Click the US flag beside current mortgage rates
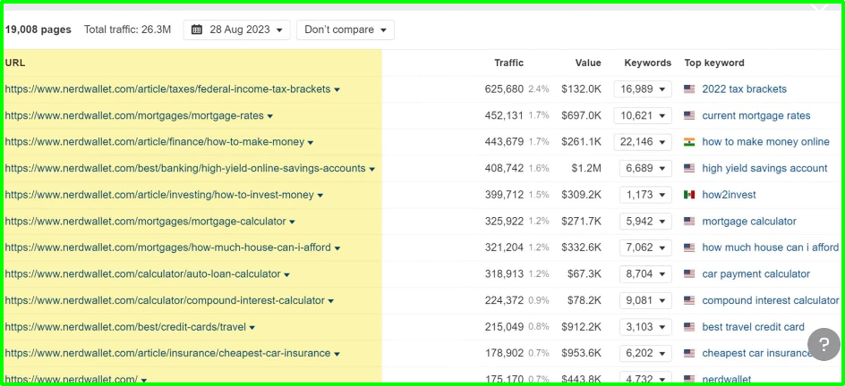Viewport: 845px width, 386px height. 689,115
